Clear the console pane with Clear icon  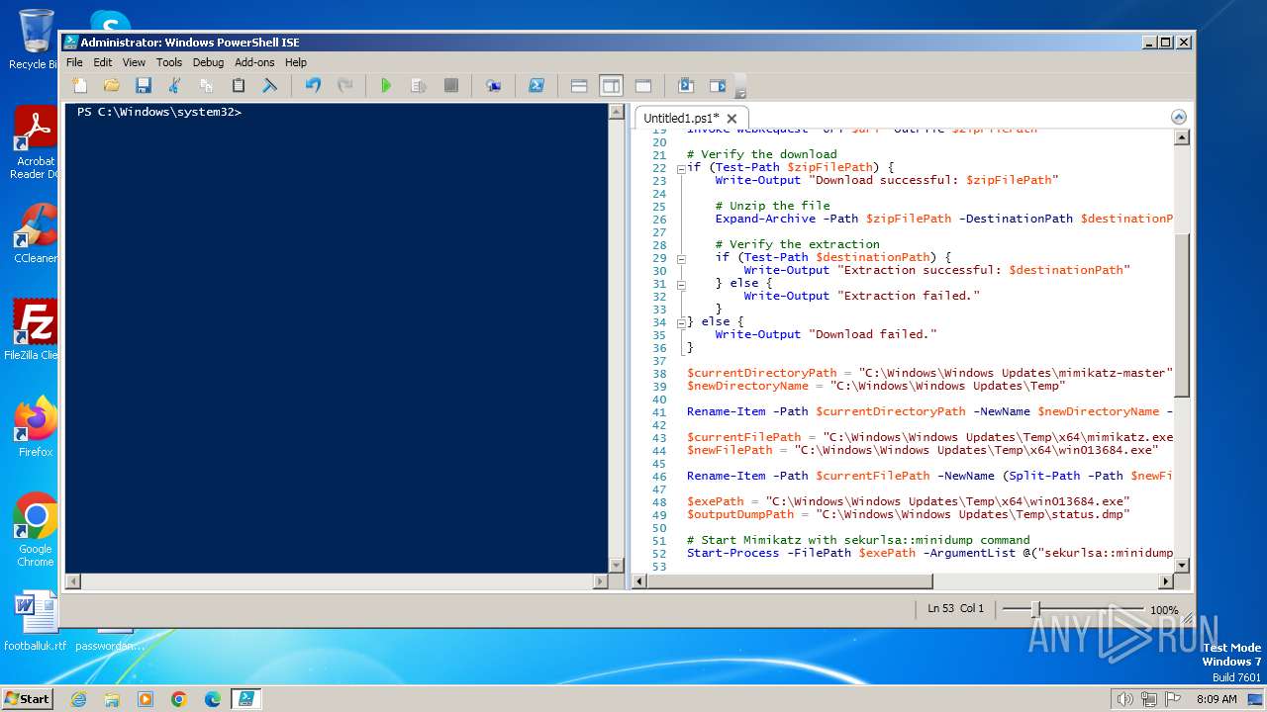[269, 86]
